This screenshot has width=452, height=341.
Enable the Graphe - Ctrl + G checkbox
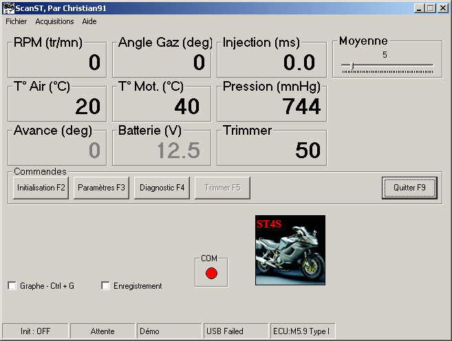click(x=12, y=286)
